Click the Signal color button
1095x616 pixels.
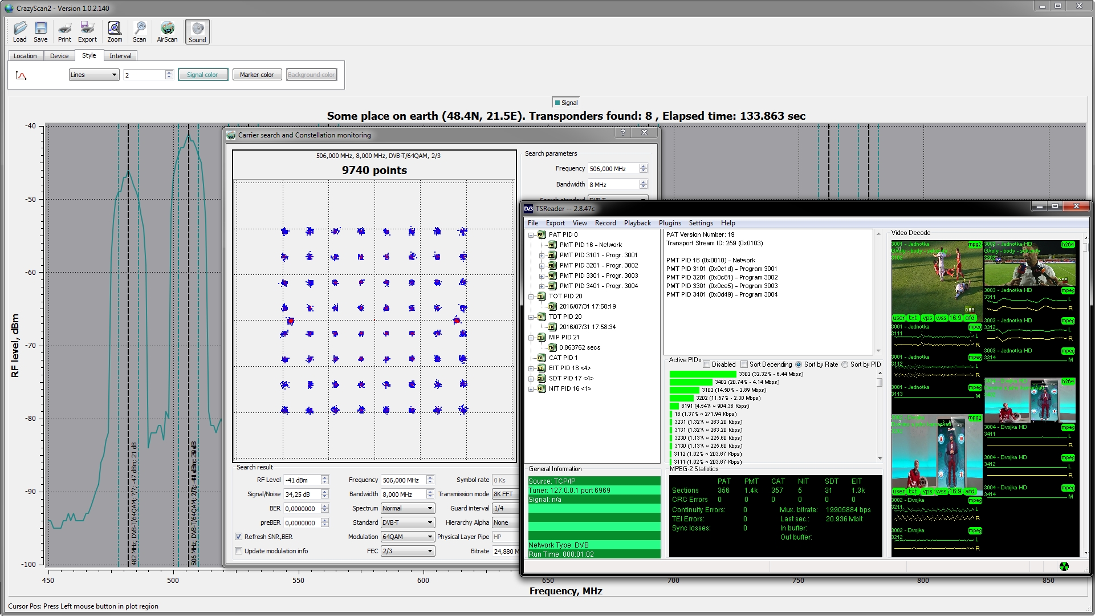[x=202, y=75]
